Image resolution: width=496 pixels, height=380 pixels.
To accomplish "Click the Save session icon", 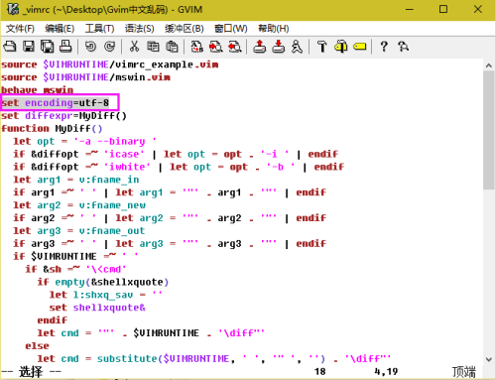I will coord(278,47).
